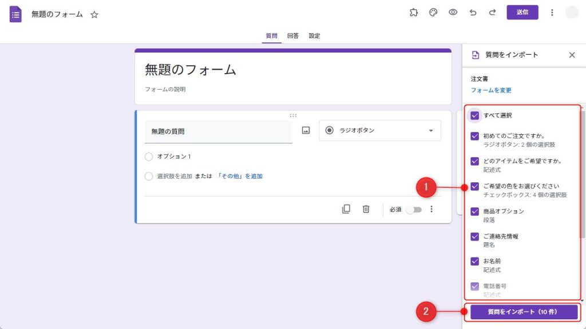Select the オプション 1 radio button

[149, 157]
